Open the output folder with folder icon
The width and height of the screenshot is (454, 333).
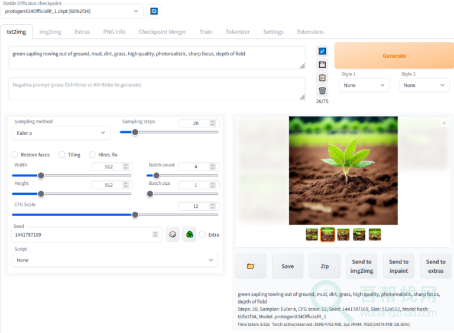coord(251,266)
